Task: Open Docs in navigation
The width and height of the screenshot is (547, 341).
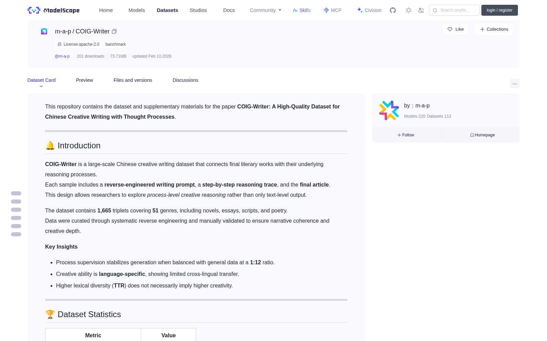Action: pyautogui.click(x=229, y=10)
